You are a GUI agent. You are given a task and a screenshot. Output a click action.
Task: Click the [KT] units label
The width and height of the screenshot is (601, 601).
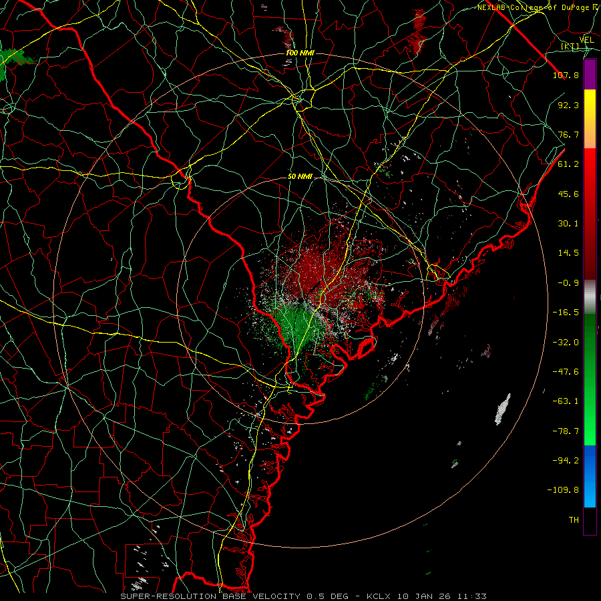coord(570,47)
